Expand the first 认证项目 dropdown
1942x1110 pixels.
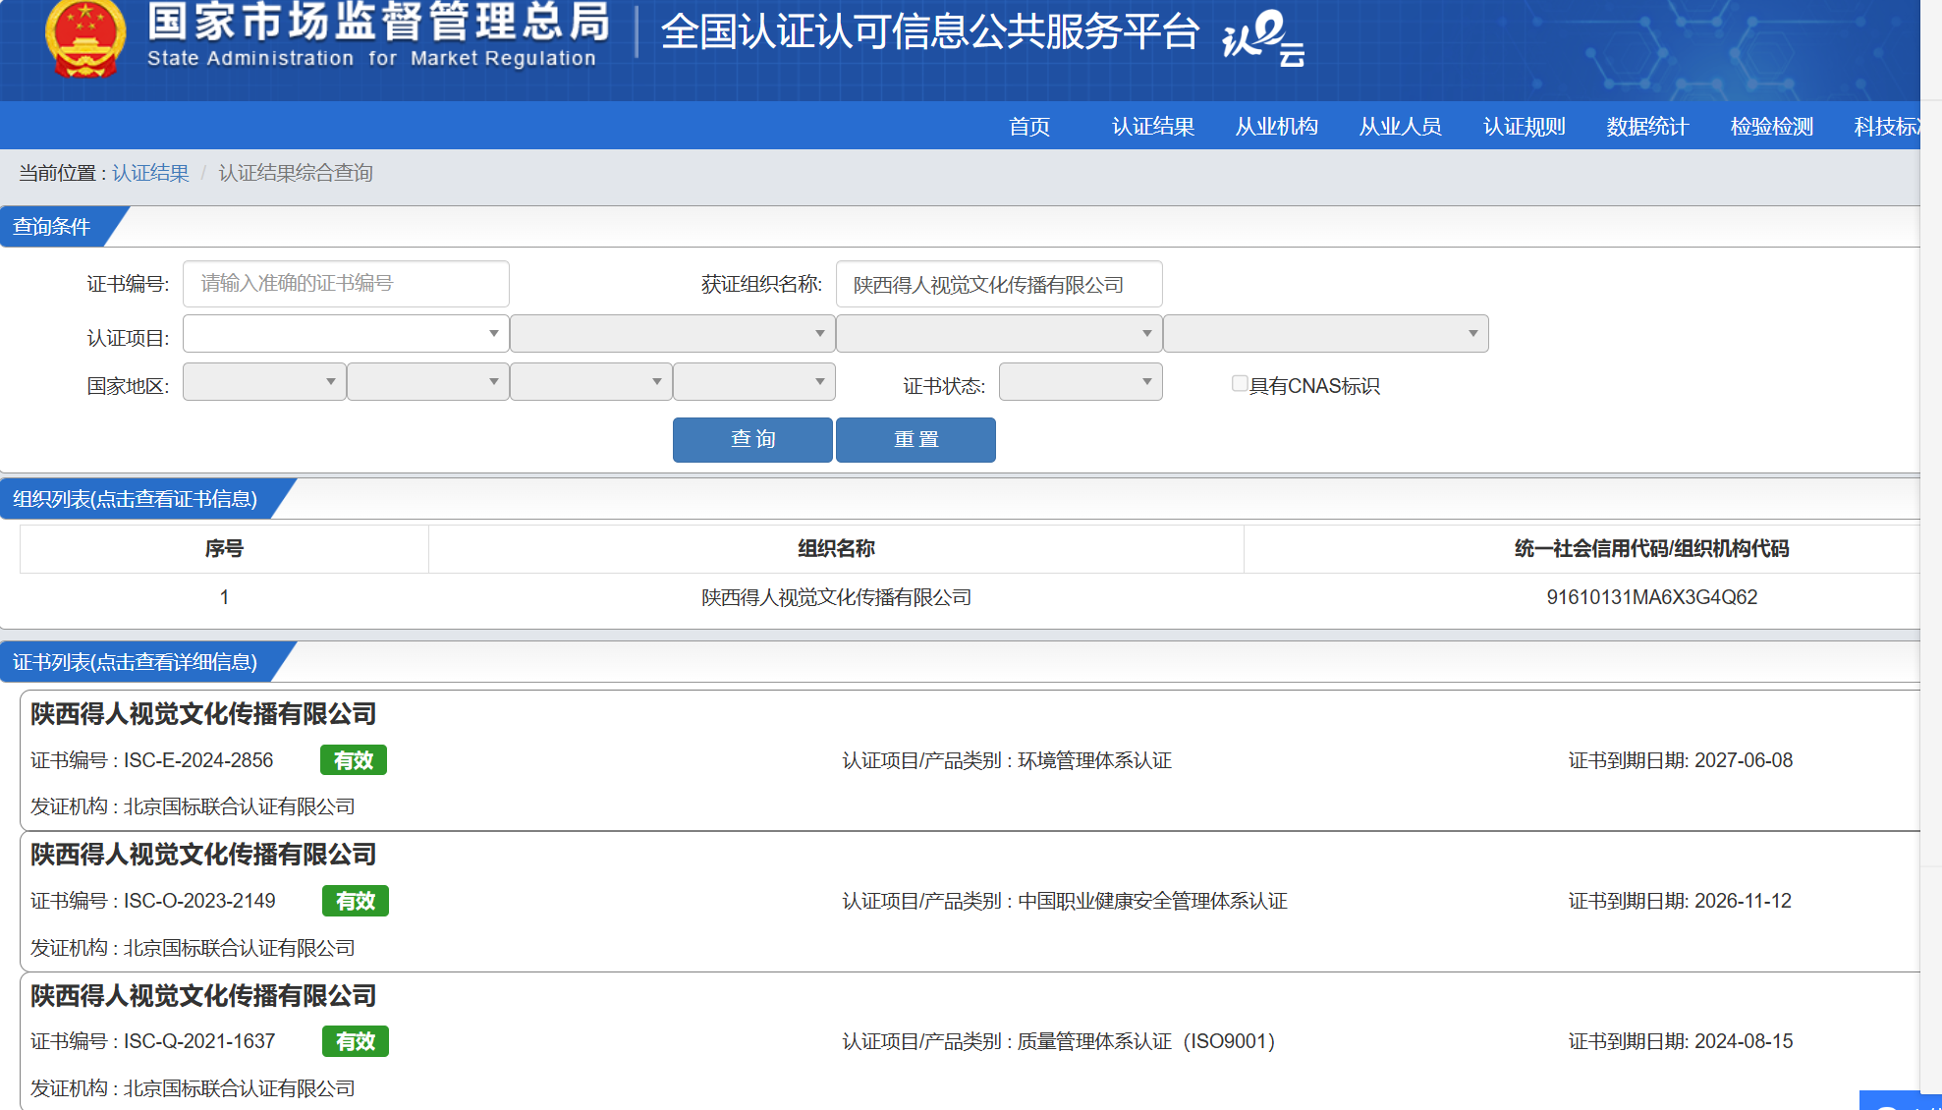pyautogui.click(x=346, y=334)
